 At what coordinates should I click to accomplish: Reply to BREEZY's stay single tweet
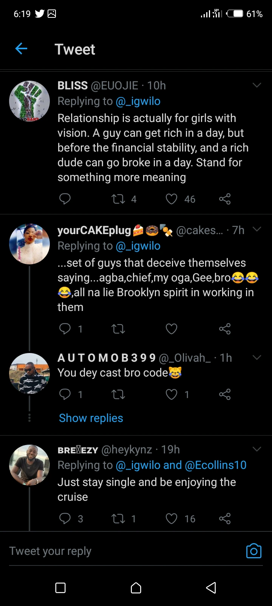pos(65,519)
